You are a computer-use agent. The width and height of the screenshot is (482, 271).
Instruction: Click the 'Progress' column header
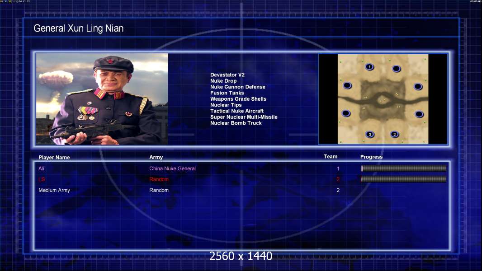(x=371, y=157)
